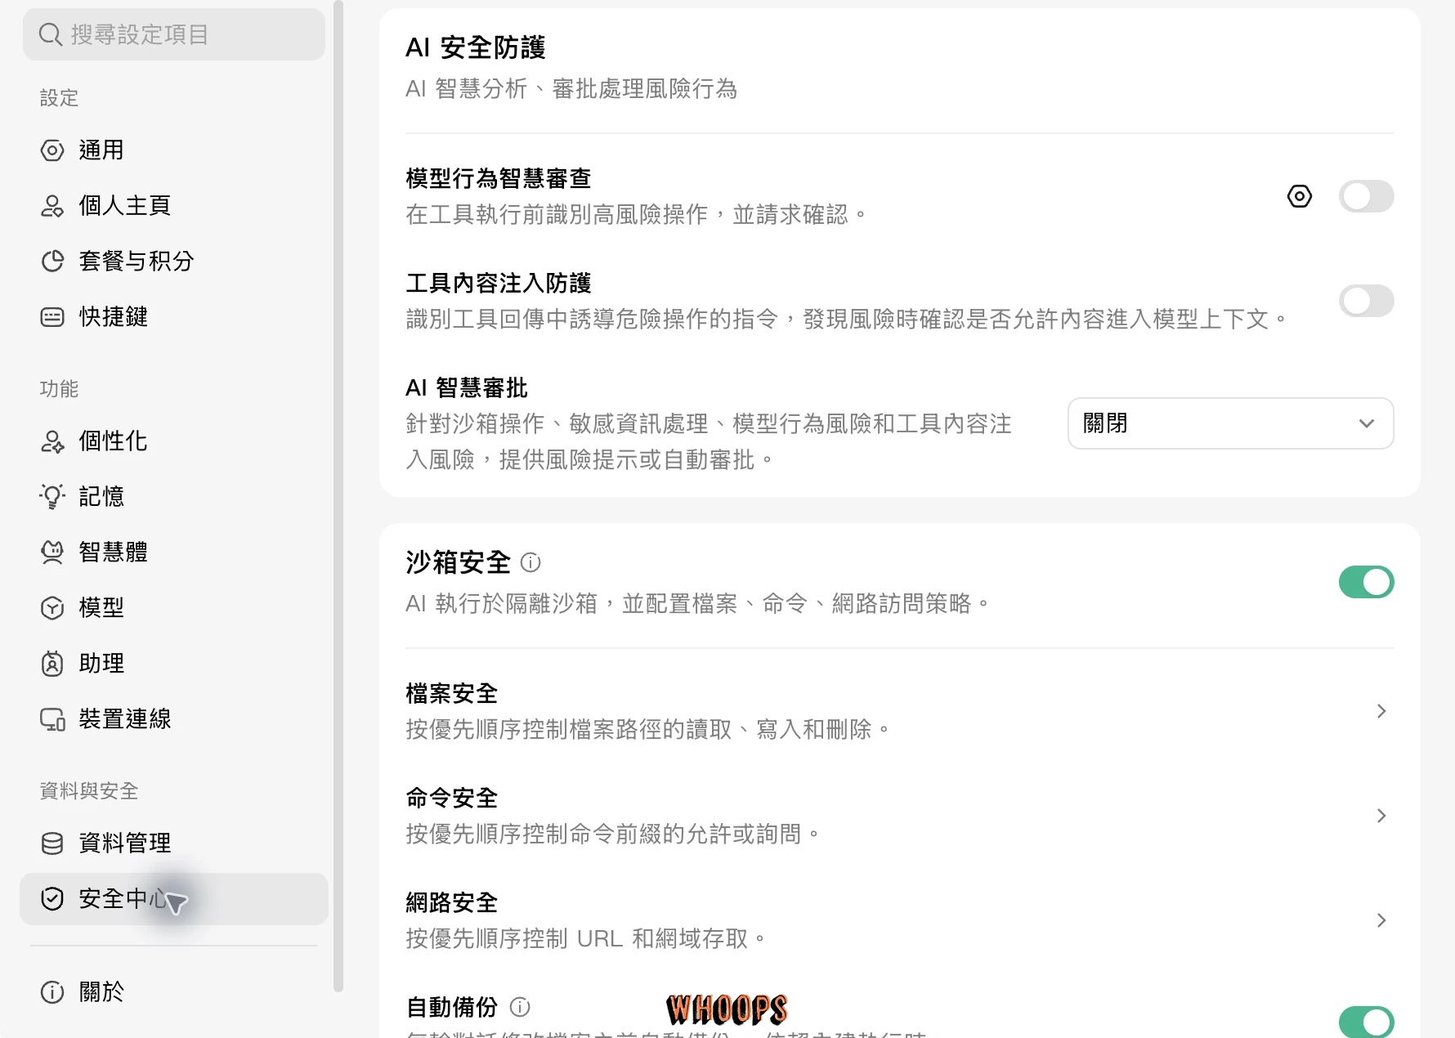Click the 助理 assistant icon
This screenshot has width=1455, height=1038.
click(x=52, y=664)
